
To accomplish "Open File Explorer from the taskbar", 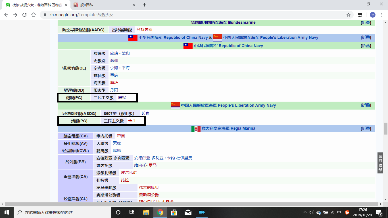I will 146,212.
